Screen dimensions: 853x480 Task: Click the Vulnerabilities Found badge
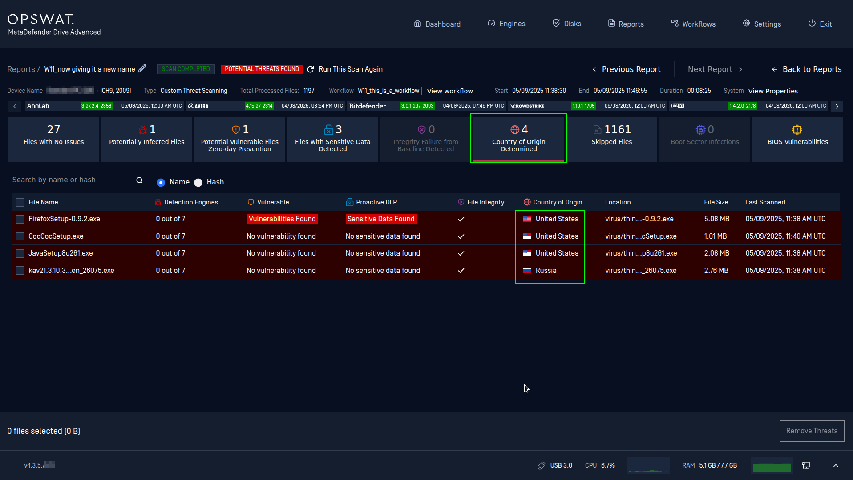point(282,219)
